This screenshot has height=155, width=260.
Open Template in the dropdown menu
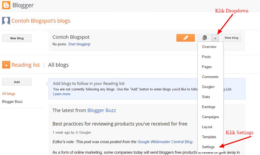[209, 137]
